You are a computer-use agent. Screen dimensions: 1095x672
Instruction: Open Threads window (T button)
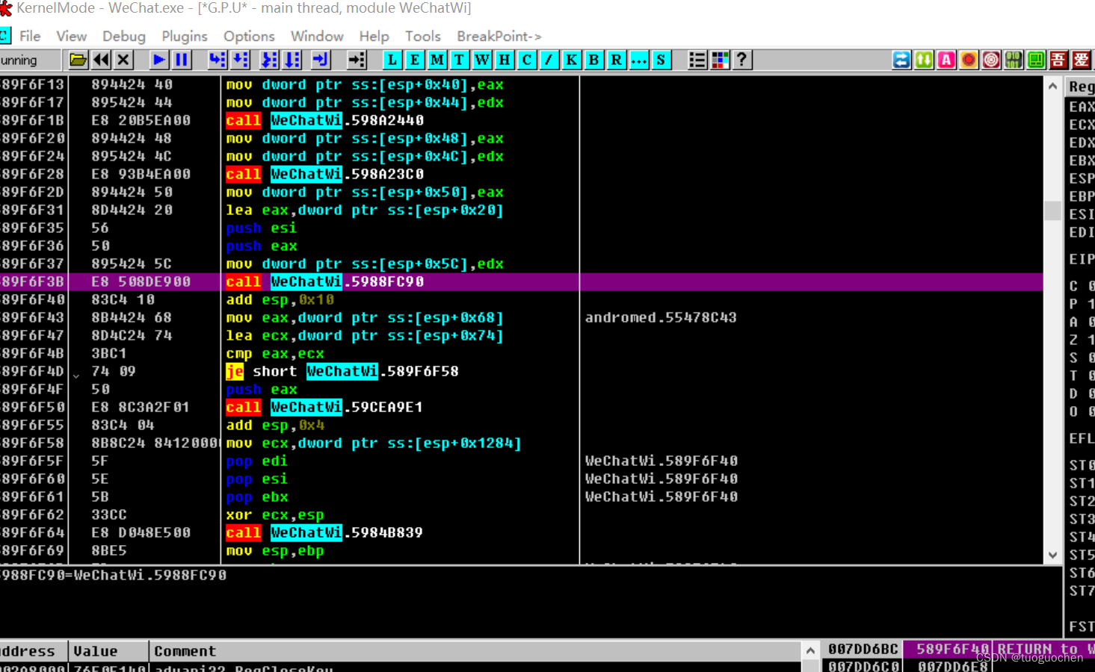tap(460, 60)
